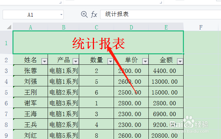
Task: Select the amount cell 4400.00
Action: [166, 71]
